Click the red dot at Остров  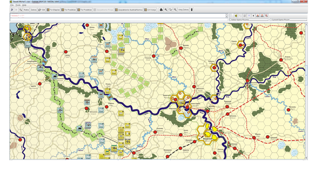click(281, 60)
